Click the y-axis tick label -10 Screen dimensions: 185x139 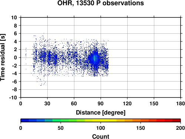pyautogui.click(x=13, y=97)
